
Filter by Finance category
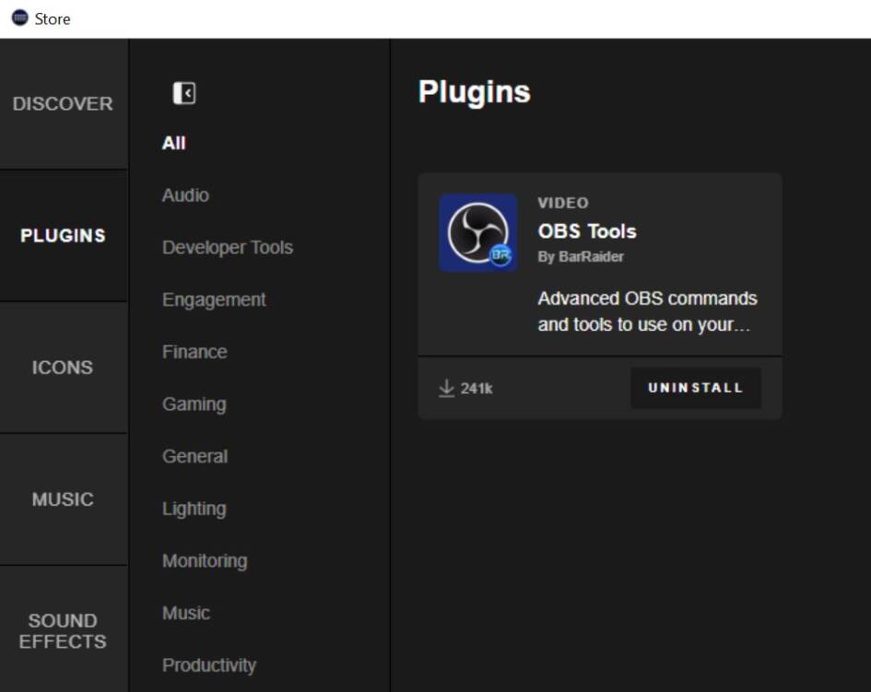click(194, 352)
